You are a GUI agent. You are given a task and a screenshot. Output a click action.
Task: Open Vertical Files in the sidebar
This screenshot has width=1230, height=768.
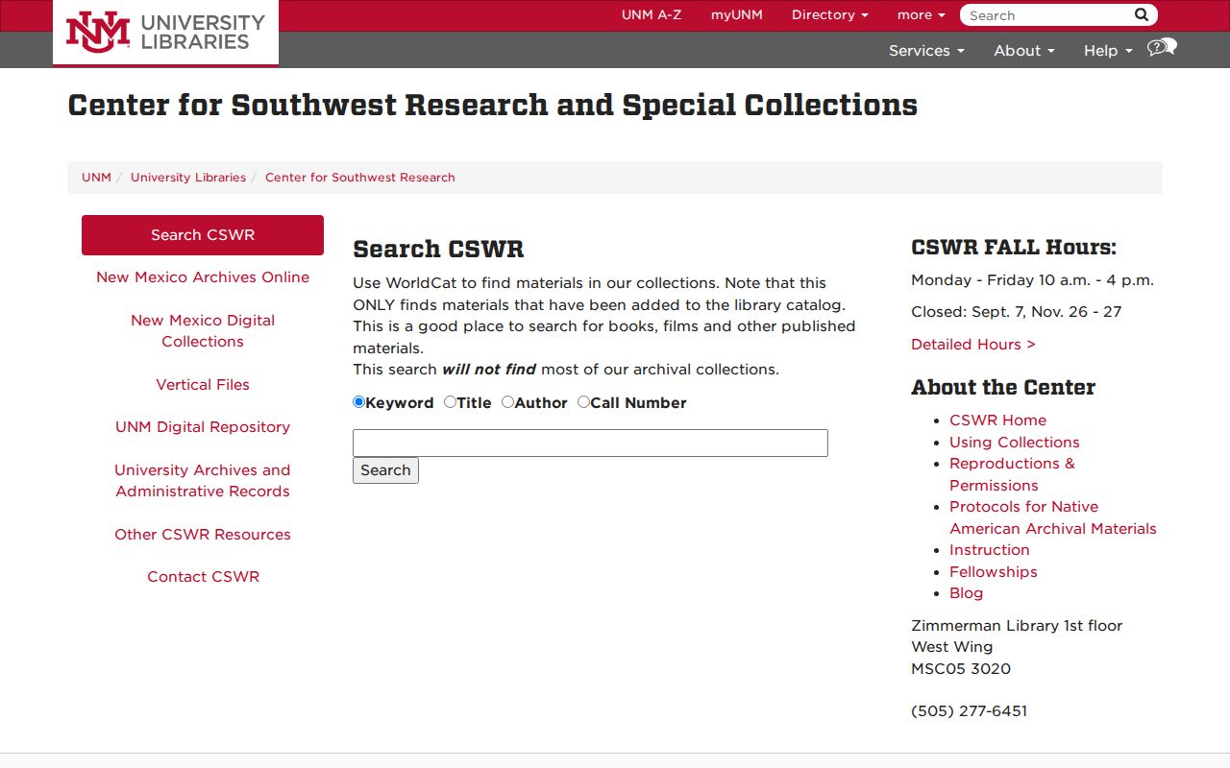click(203, 385)
